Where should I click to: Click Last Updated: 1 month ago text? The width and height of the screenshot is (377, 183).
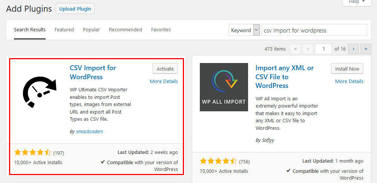coord(333,161)
